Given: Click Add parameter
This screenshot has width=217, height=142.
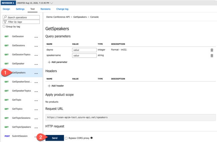Looking at the screenshot, I should 57,62.
